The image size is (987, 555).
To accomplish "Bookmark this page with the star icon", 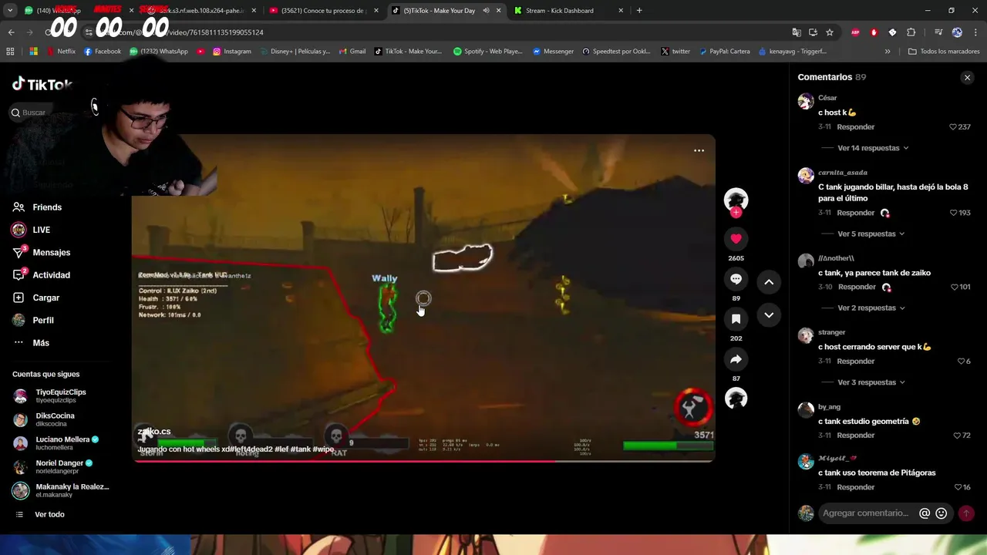I will tap(830, 32).
